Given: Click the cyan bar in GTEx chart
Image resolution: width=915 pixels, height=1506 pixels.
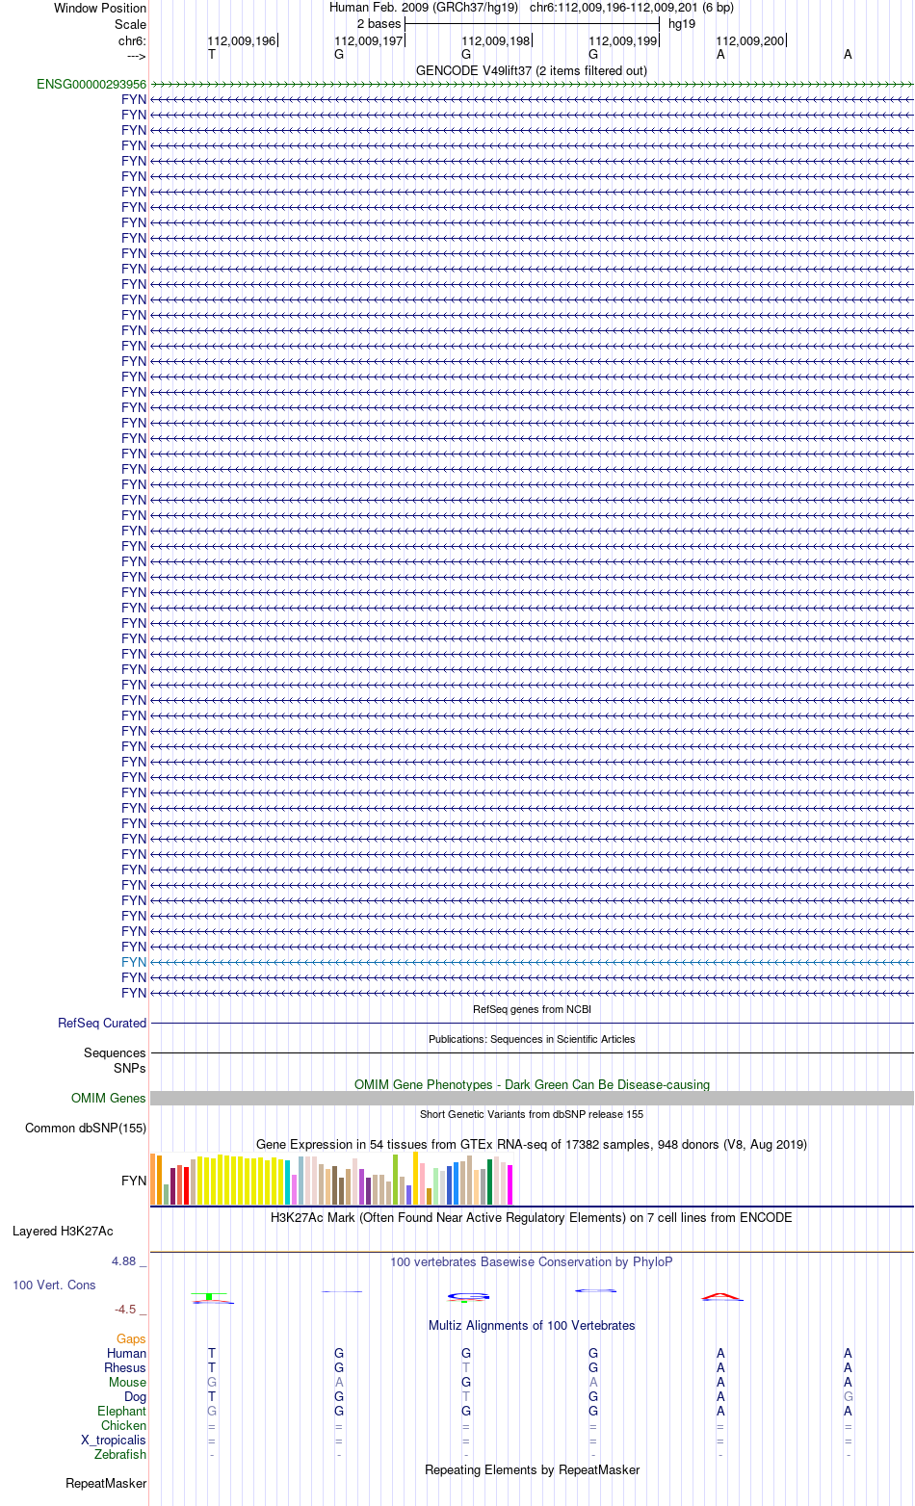Looking at the screenshot, I should [288, 1183].
